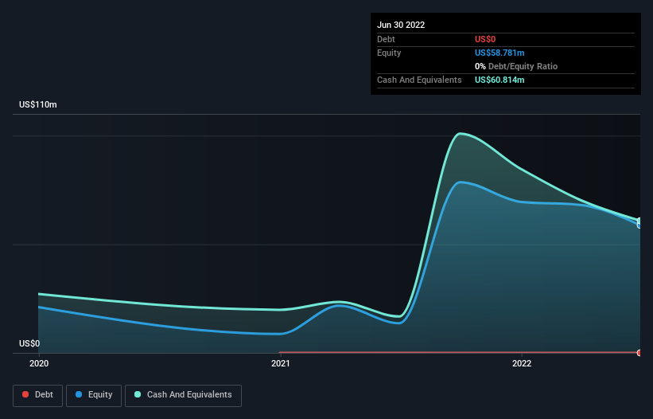Click the blue Equity legend dot
Viewport: 653px width, 419px height.
(79, 394)
